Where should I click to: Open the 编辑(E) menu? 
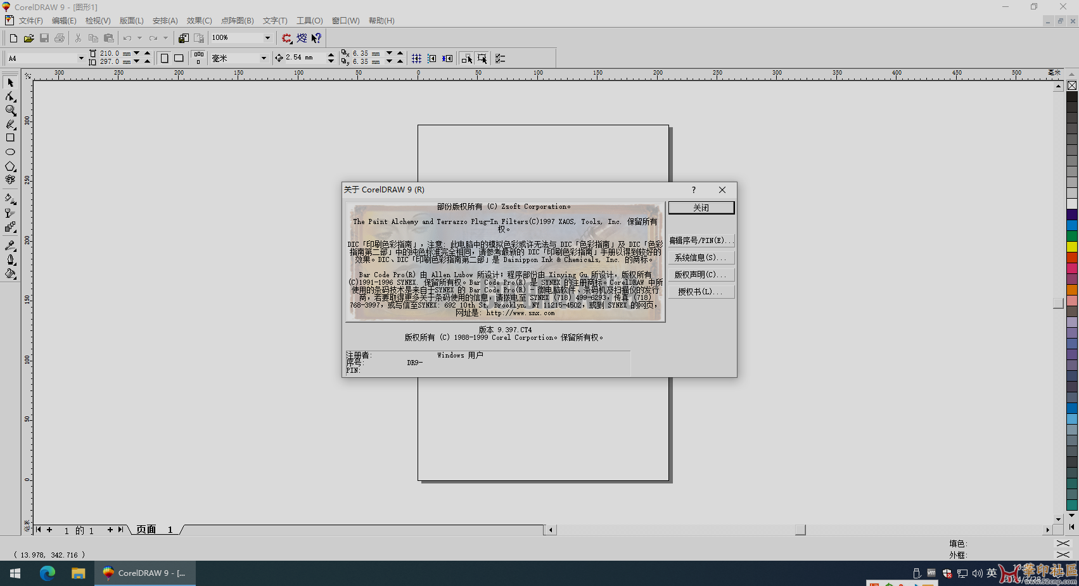pyautogui.click(x=64, y=21)
